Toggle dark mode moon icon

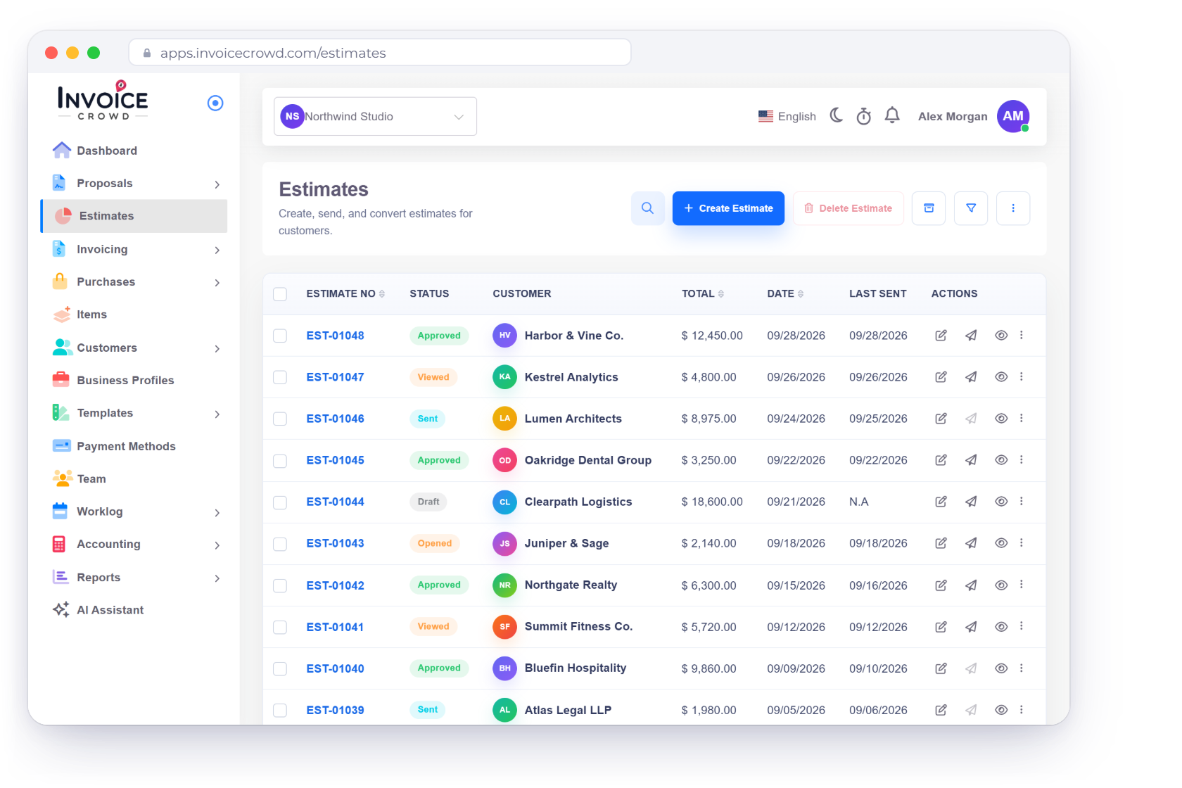point(837,115)
